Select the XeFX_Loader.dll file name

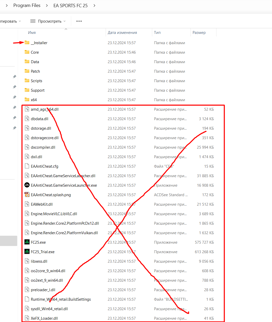pyautogui.click(x=44, y=318)
